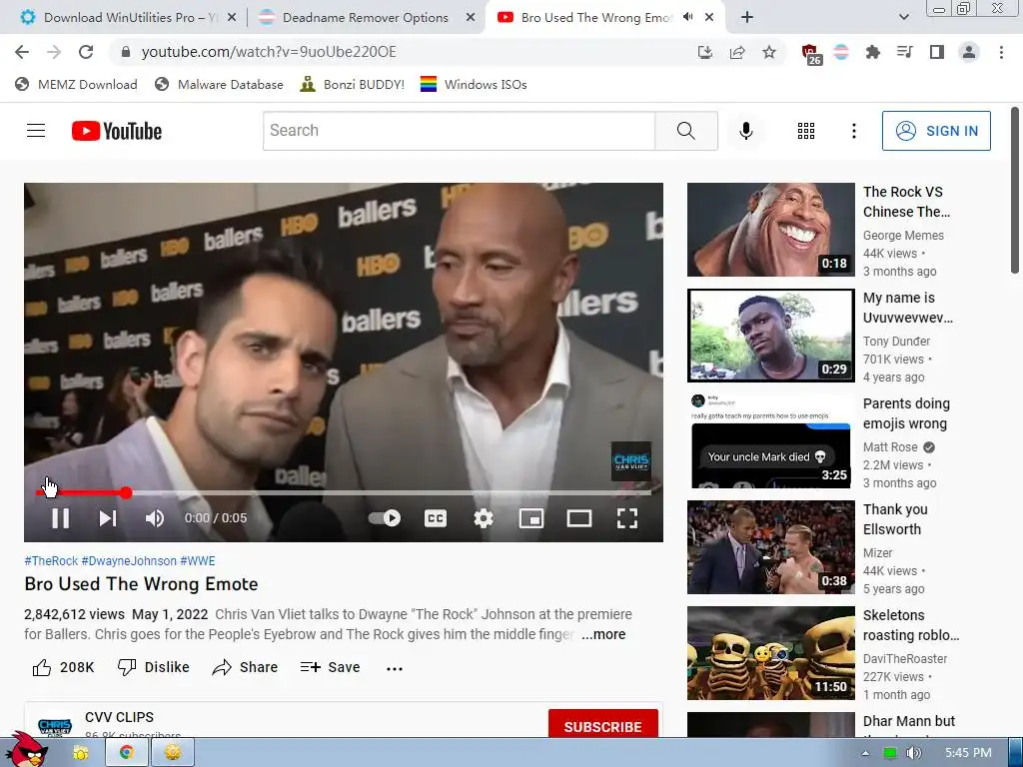
Task: Share the video
Action: coord(246,667)
